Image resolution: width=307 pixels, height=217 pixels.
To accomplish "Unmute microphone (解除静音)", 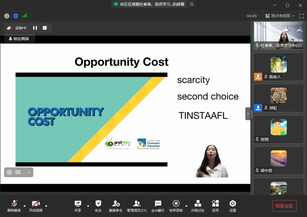I will (14, 206).
